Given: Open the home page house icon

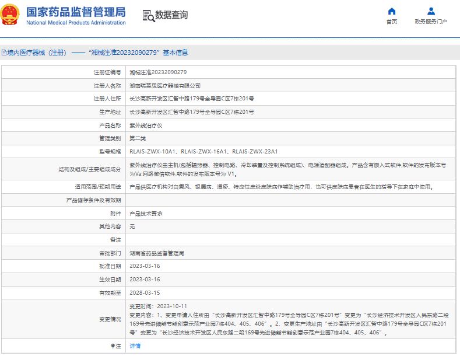Looking at the screenshot, I should coord(392,11).
